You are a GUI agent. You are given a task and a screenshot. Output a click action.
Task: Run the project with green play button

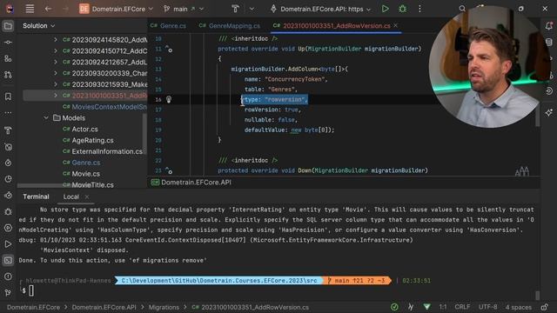tap(385, 9)
